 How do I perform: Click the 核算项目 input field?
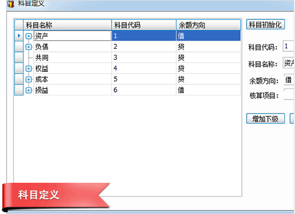pos(289,94)
